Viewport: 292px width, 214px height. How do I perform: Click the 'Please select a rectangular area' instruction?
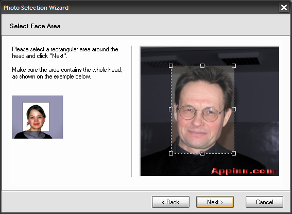point(65,52)
